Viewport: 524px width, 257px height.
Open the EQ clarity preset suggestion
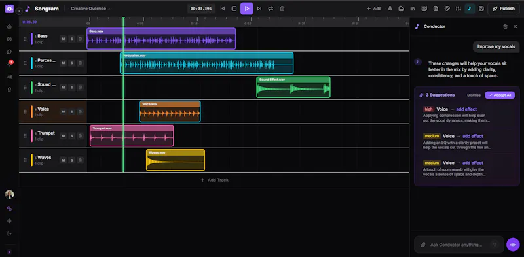coord(466,141)
